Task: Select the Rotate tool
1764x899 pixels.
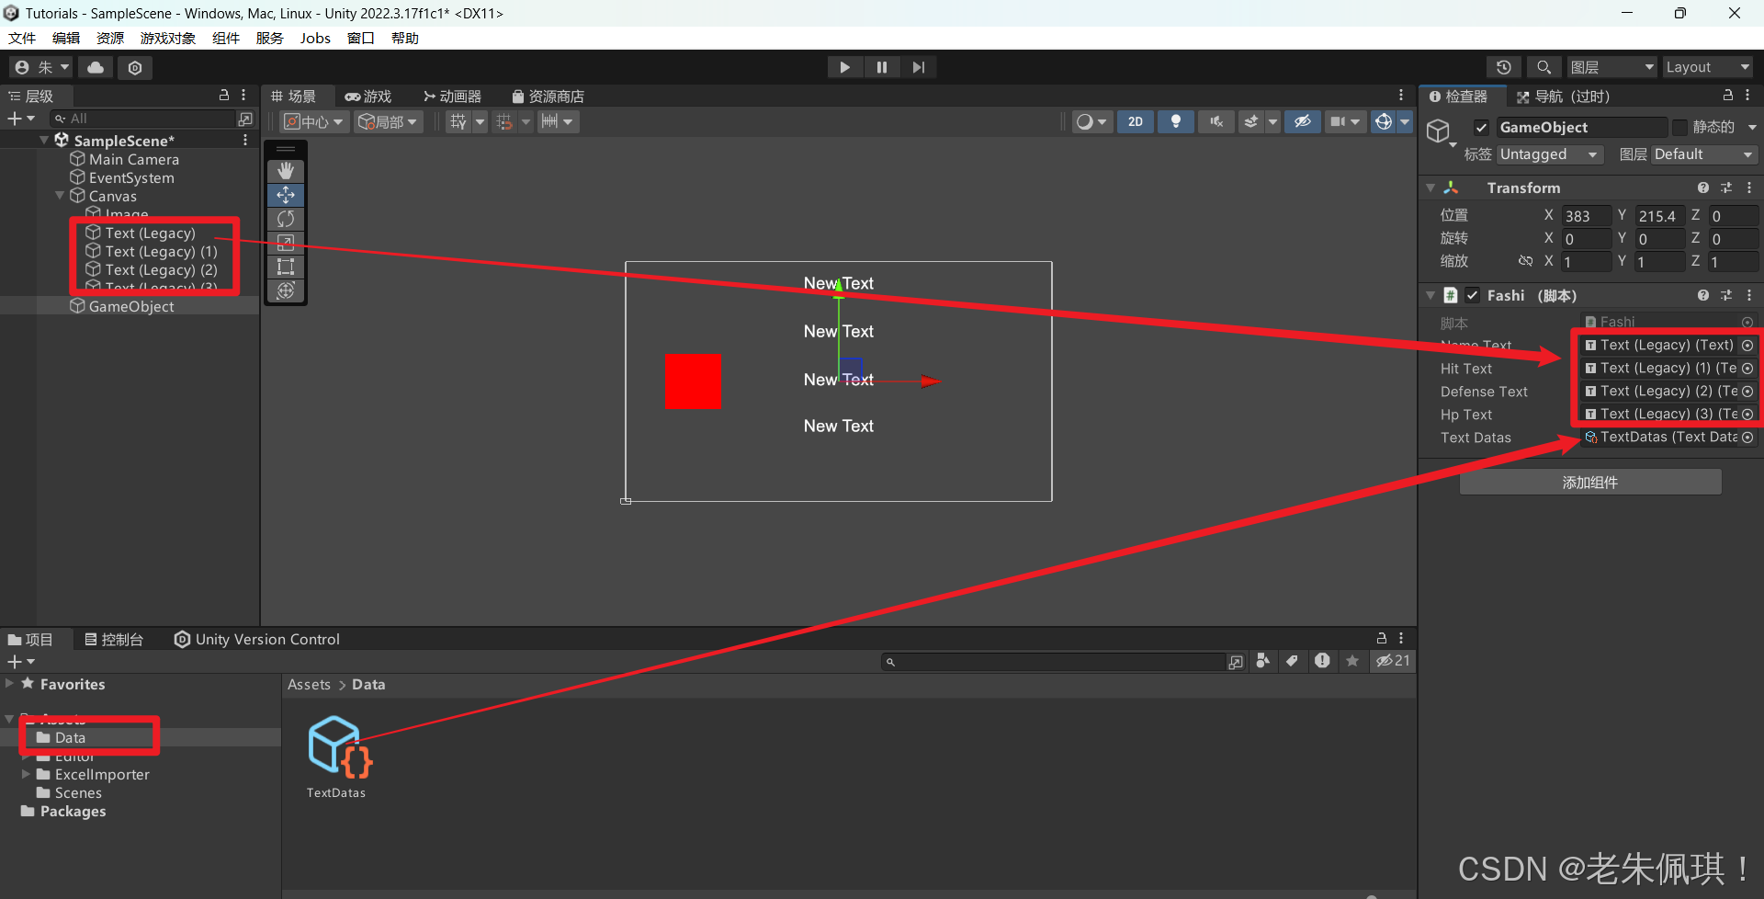Action: [286, 219]
